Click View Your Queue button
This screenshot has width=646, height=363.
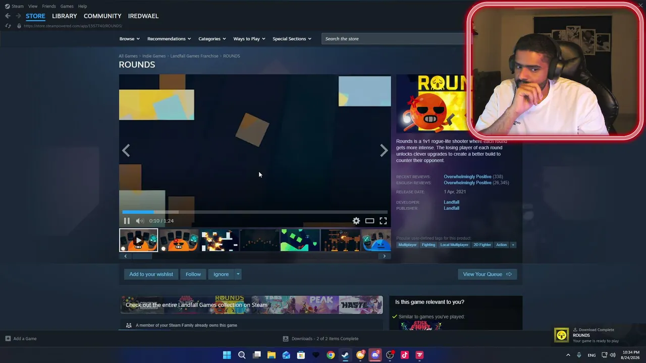pyautogui.click(x=487, y=274)
